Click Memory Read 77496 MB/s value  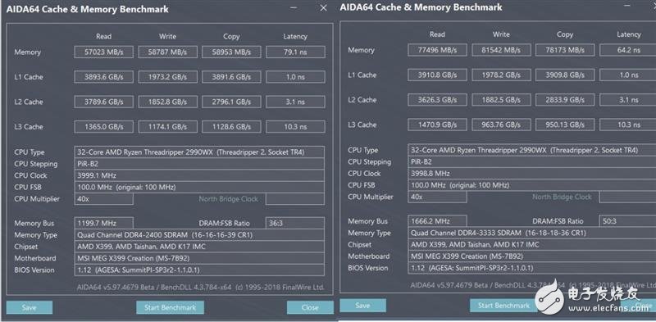[437, 50]
